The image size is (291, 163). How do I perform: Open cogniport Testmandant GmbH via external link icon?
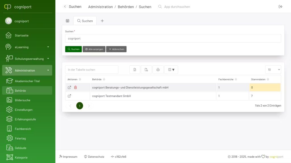69,96
